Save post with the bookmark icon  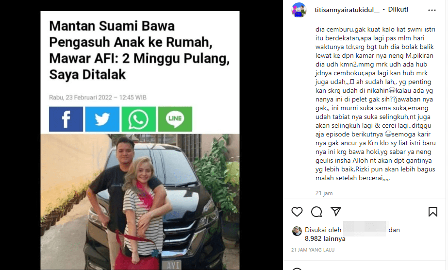tap(432, 212)
